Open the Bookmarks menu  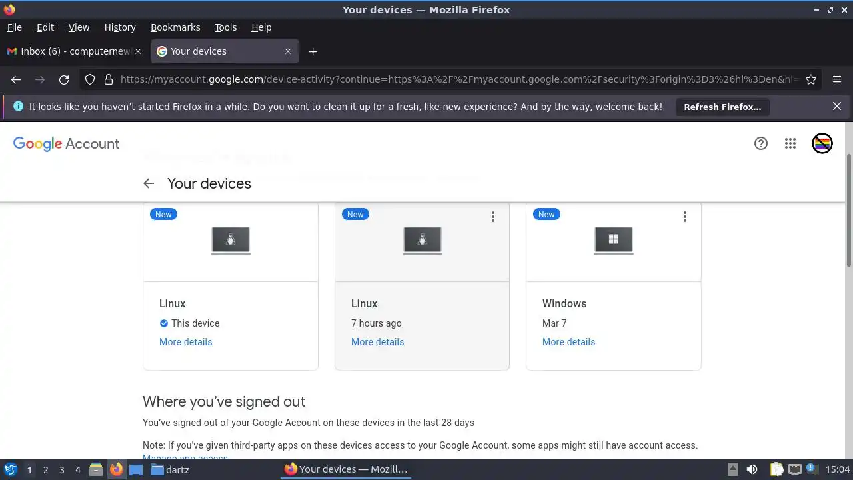click(175, 27)
